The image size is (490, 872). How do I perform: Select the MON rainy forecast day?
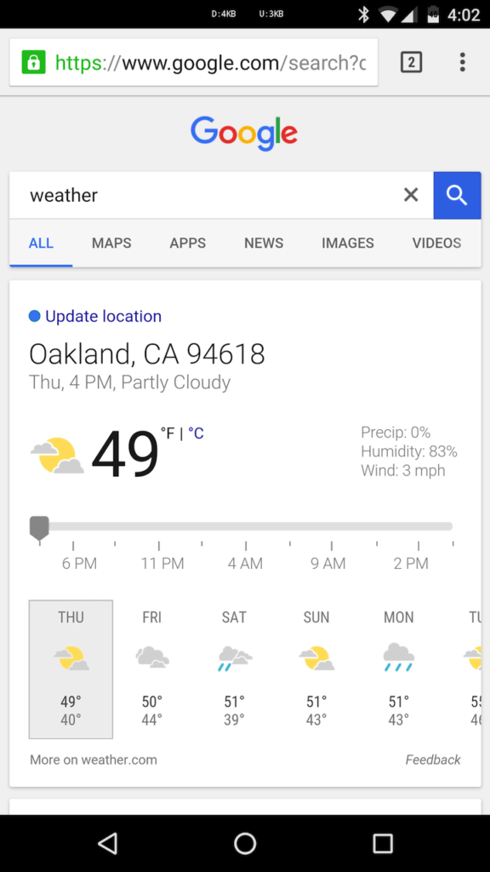(x=399, y=669)
